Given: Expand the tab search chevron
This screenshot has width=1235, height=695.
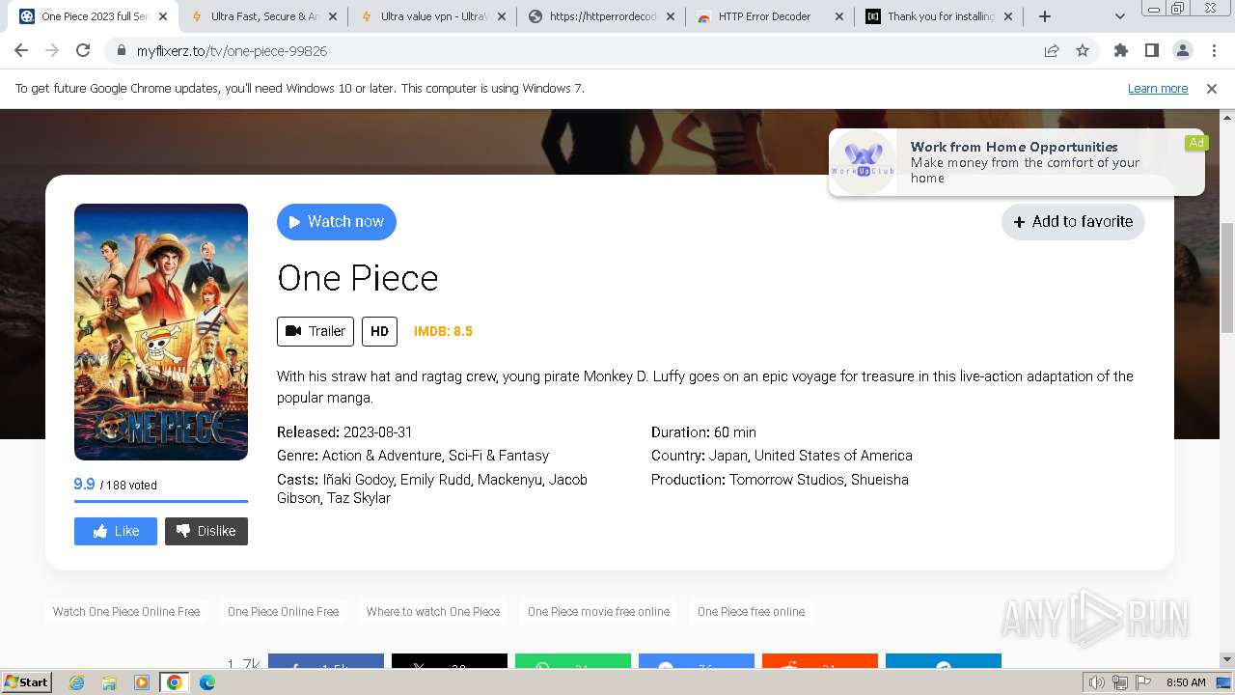Looking at the screenshot, I should 1120,16.
